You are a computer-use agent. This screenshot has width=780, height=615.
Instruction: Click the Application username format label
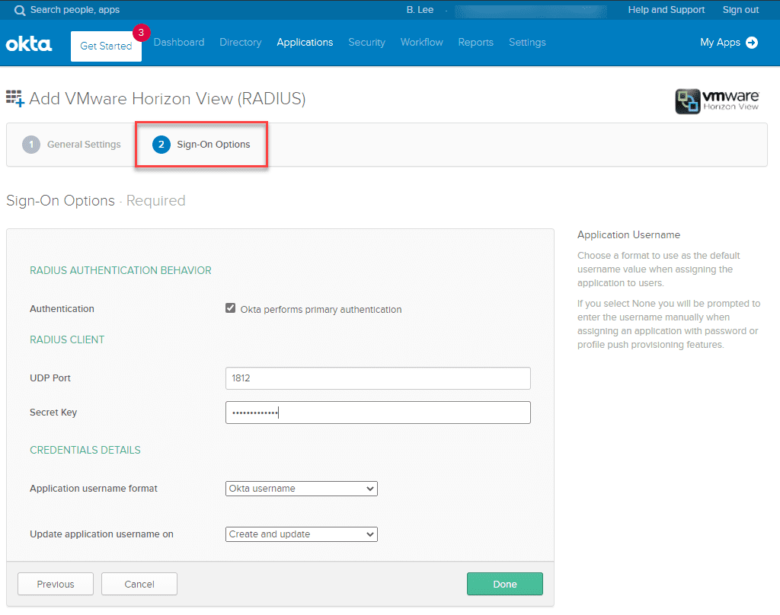[x=94, y=489]
